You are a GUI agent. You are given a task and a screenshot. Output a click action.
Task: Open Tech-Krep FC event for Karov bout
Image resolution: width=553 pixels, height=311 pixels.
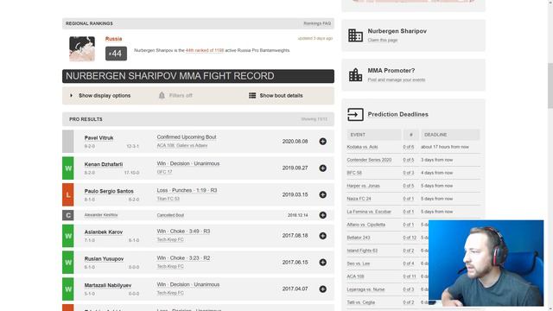[x=170, y=240]
